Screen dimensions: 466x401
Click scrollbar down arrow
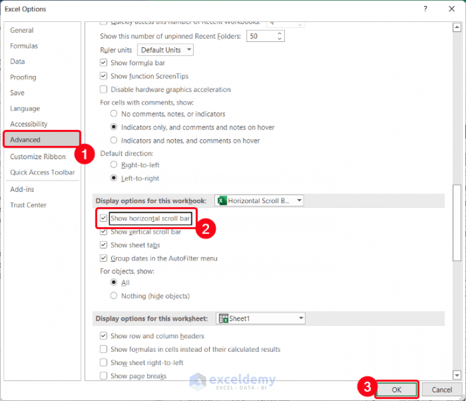[x=457, y=375]
